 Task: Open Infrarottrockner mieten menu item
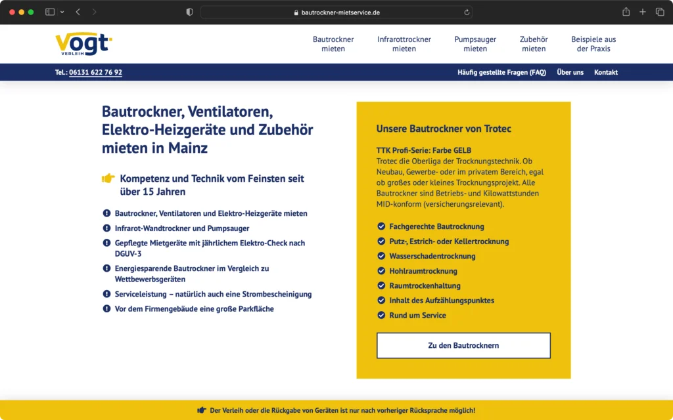tap(404, 44)
